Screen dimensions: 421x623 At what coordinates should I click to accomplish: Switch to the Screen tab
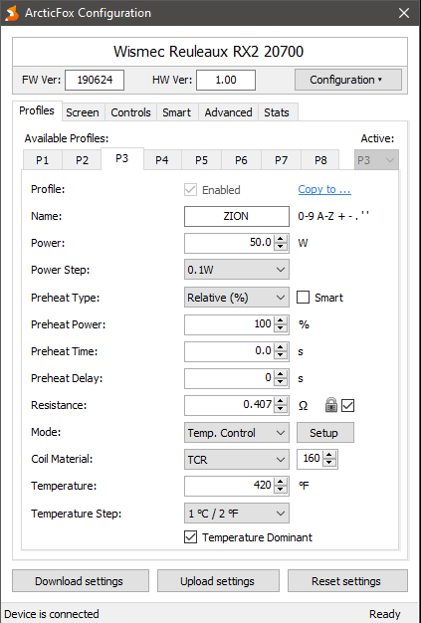click(x=83, y=112)
